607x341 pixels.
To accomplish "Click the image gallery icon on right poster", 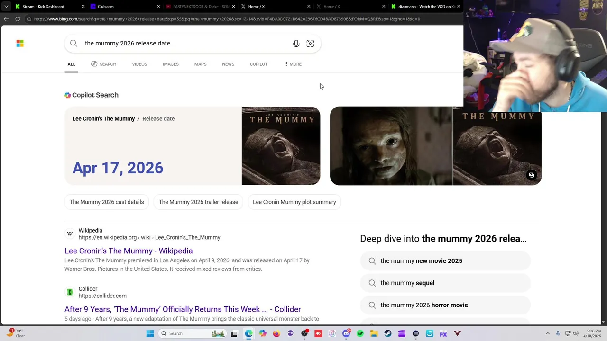I will click(x=532, y=175).
